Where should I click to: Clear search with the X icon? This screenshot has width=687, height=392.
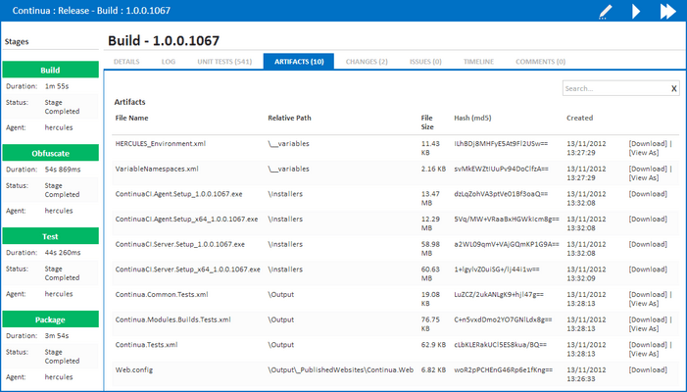pyautogui.click(x=673, y=88)
